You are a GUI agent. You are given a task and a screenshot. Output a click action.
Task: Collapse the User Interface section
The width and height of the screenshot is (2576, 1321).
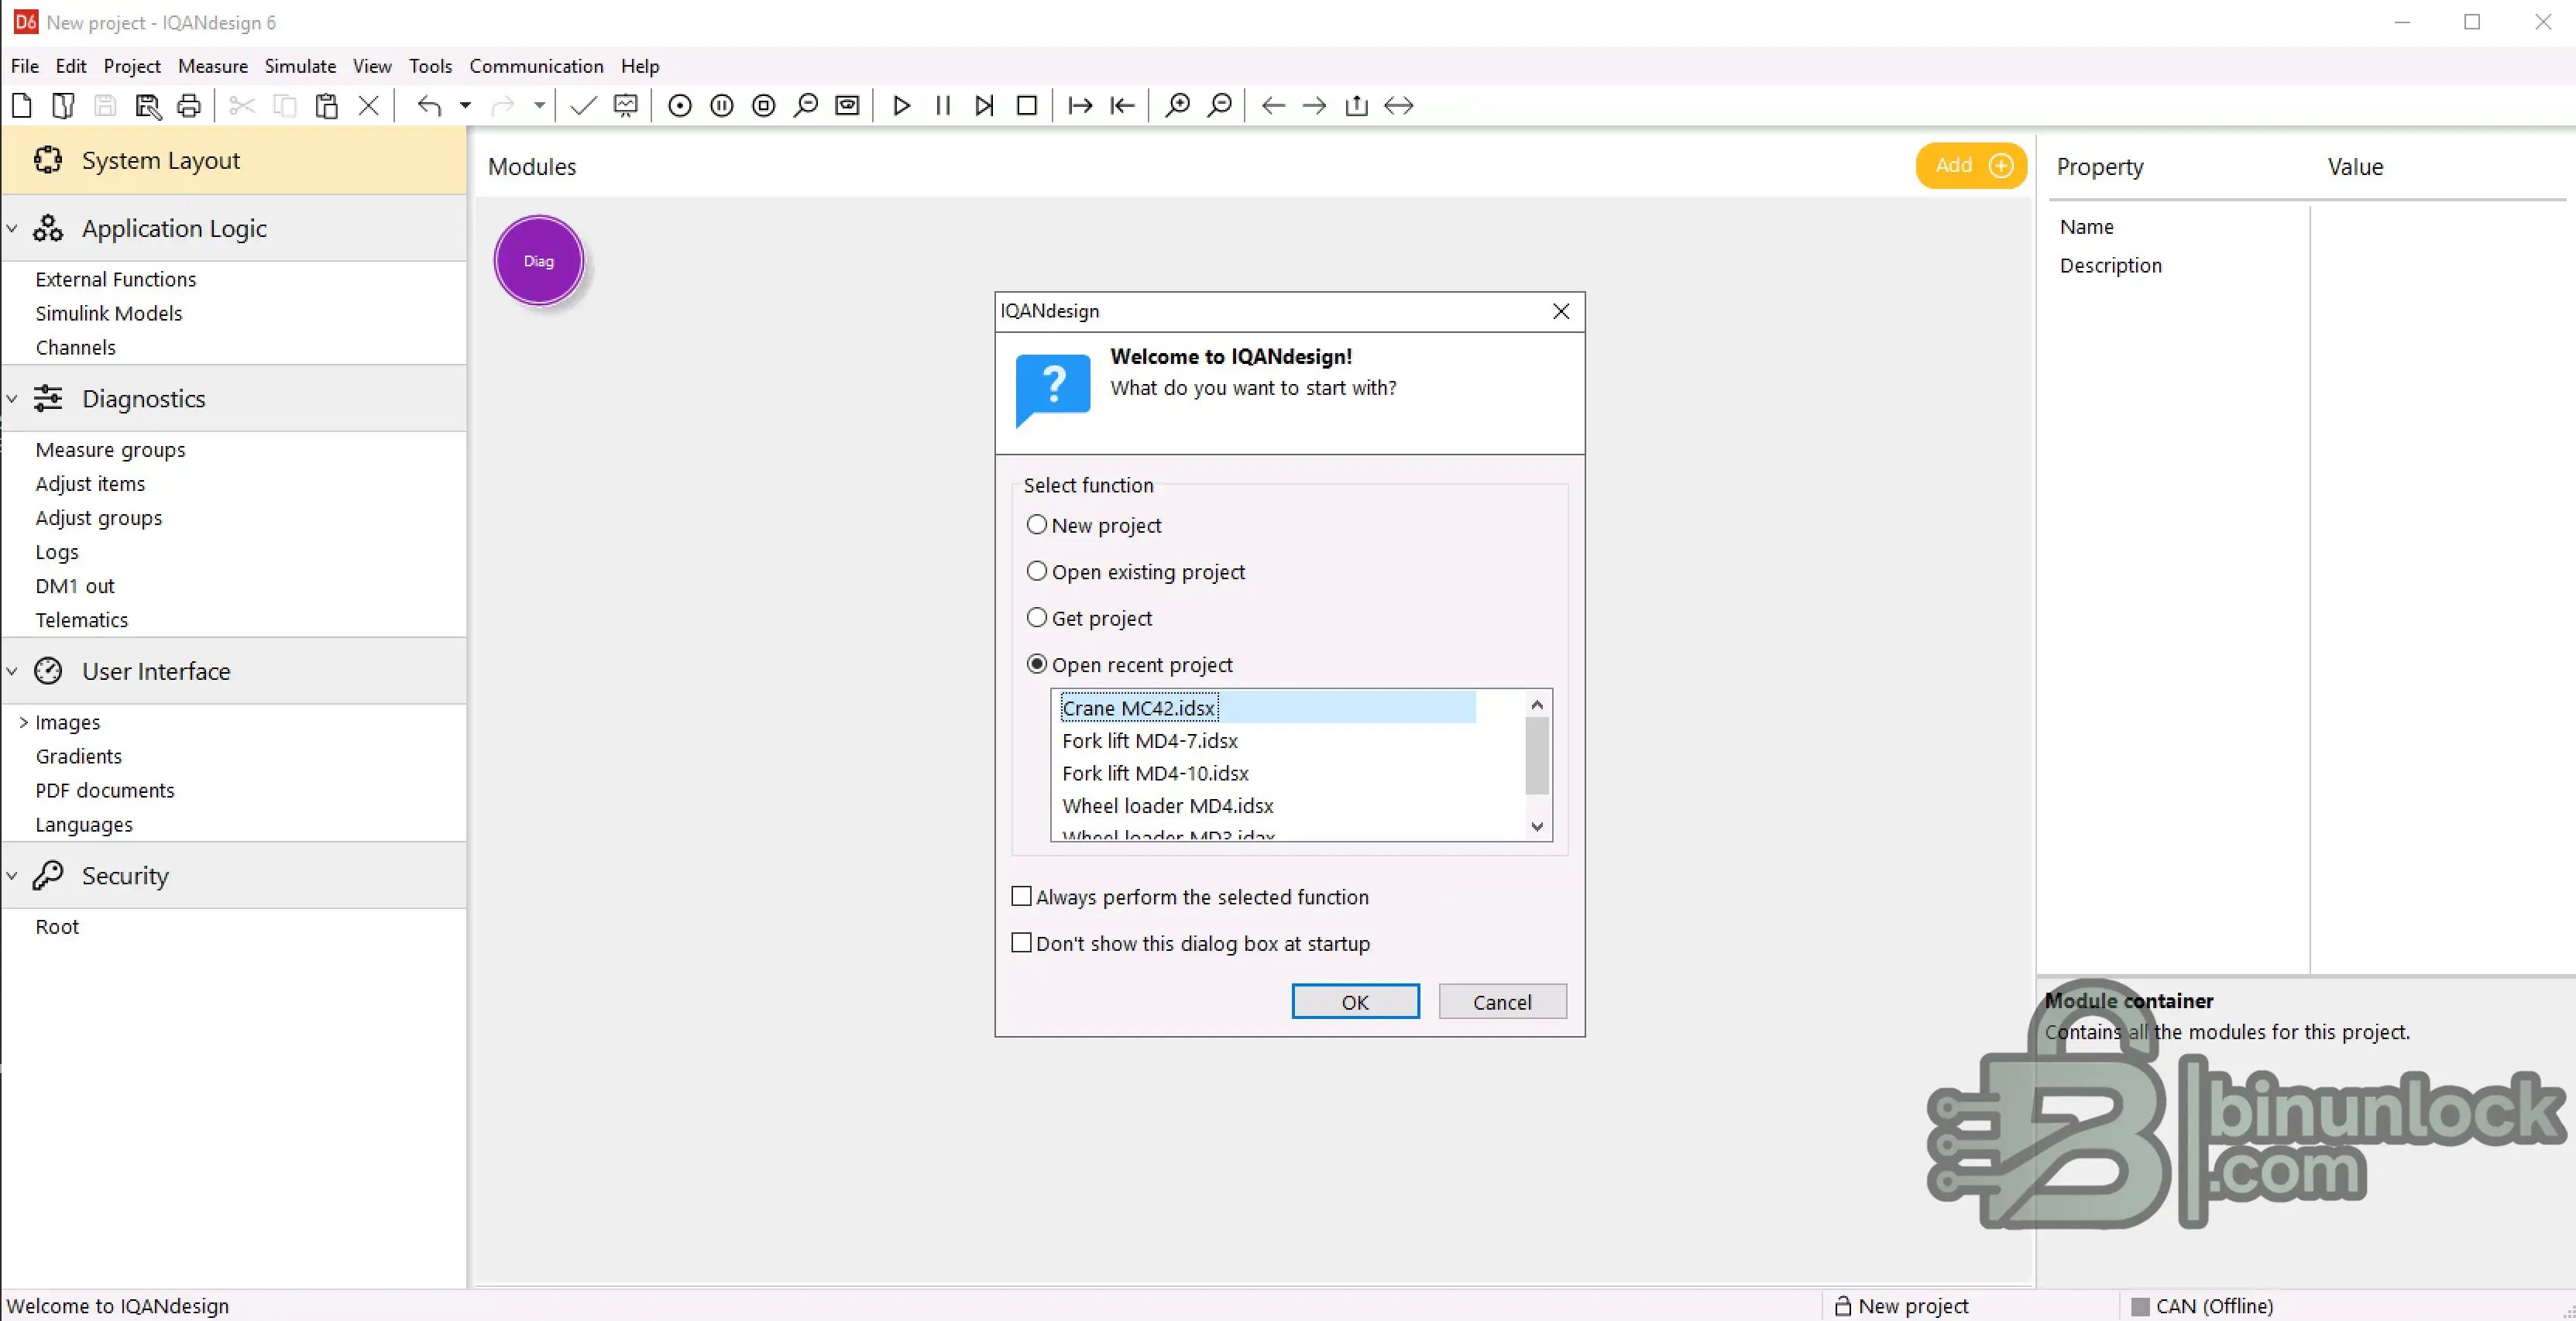click(12, 671)
